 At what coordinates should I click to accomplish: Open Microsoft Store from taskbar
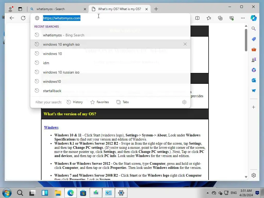(x=83, y=193)
